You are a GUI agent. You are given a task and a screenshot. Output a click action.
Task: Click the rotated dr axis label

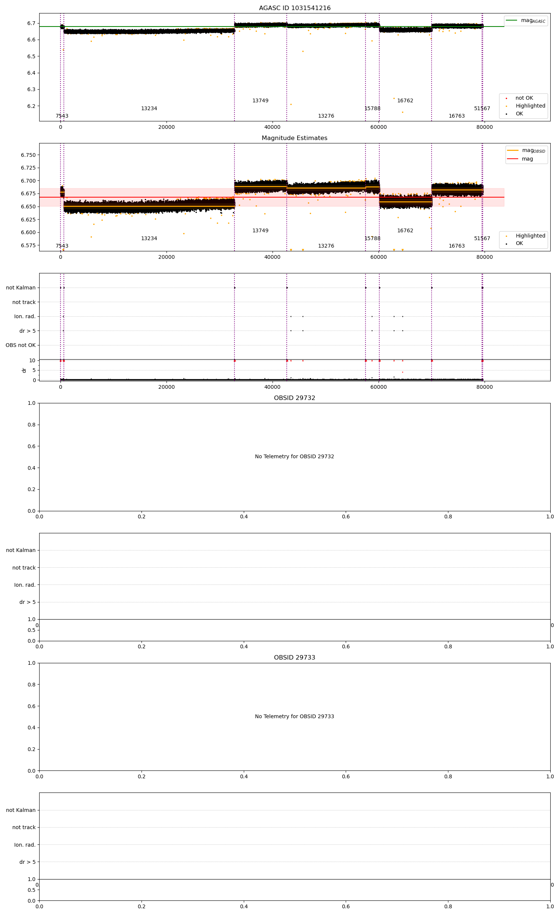(24, 370)
